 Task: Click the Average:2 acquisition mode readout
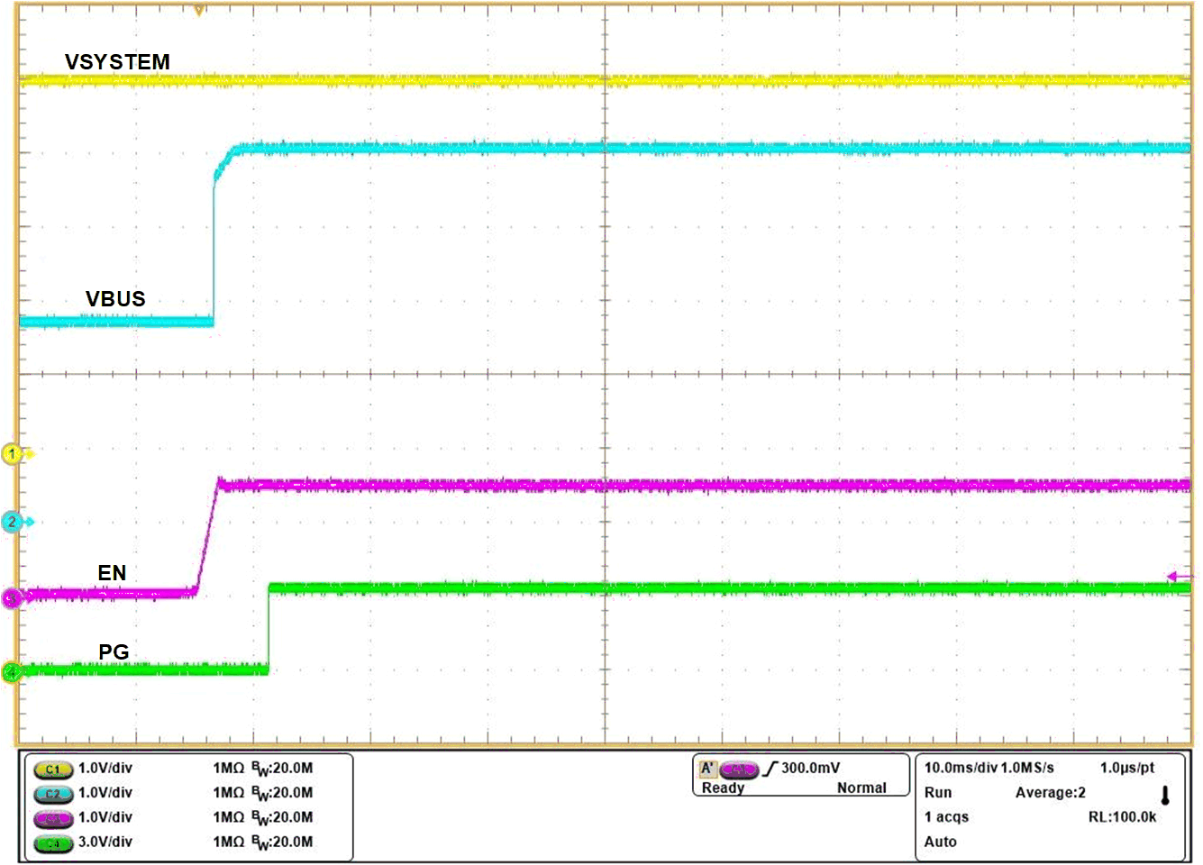[1051, 793]
